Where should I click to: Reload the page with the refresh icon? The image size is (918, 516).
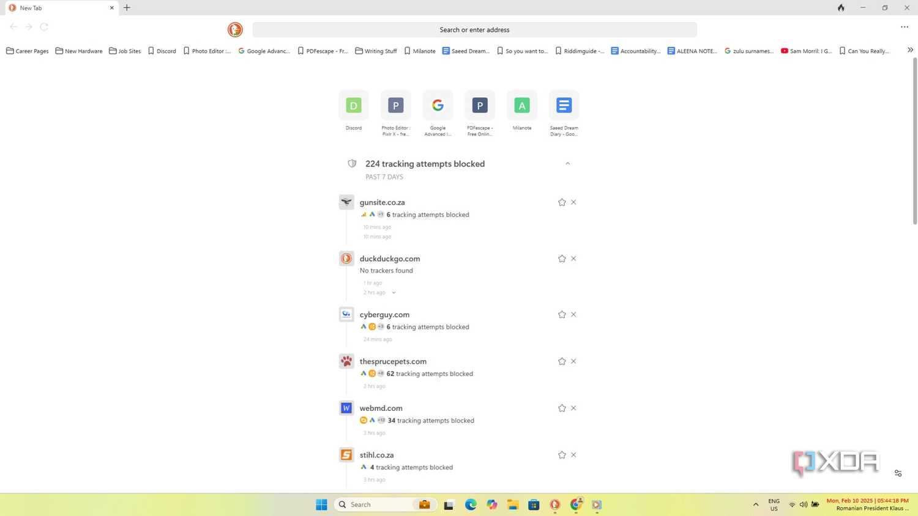click(x=44, y=27)
